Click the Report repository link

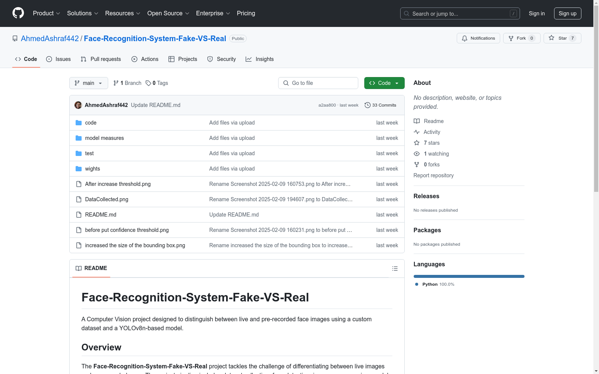[434, 175]
